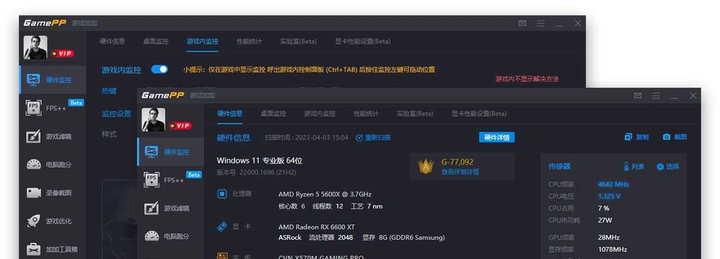Click the CPU电压 value 1.325 V
720x259 pixels.
pyautogui.click(x=609, y=196)
